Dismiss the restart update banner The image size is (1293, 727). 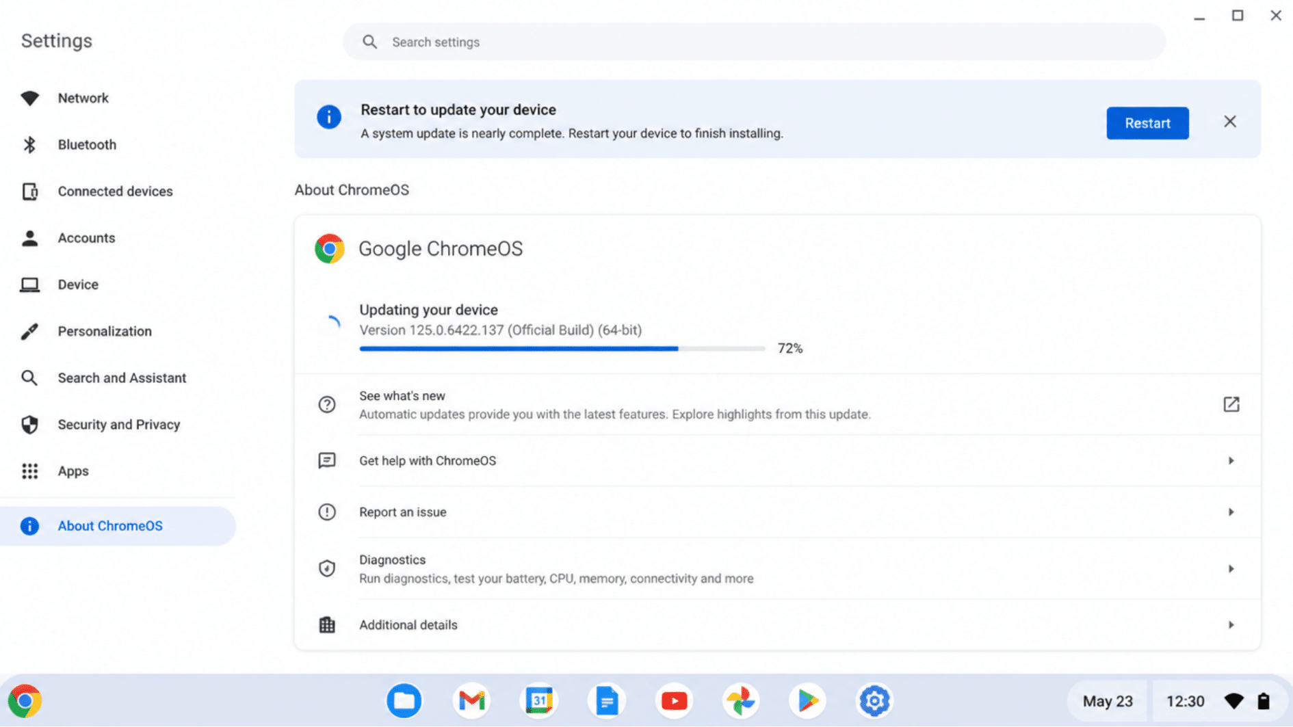tap(1230, 122)
